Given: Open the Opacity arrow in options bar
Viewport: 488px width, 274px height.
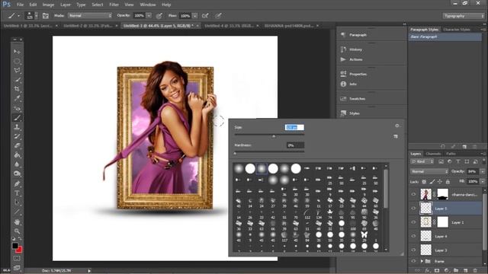Looking at the screenshot, I should tap(149, 15).
